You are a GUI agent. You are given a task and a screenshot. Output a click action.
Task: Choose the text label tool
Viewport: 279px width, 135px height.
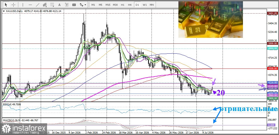tap(67, 5)
